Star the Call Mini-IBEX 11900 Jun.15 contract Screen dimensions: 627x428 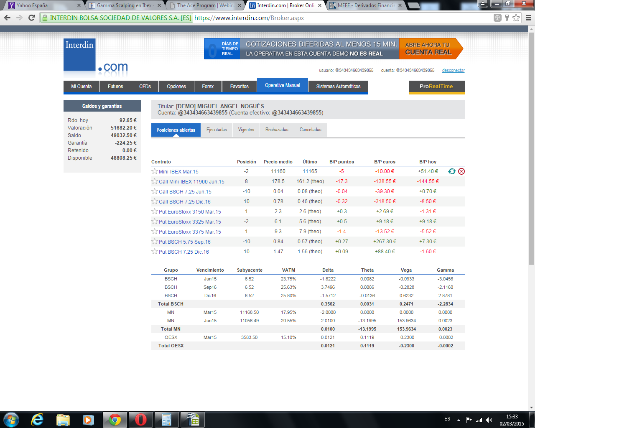click(155, 181)
